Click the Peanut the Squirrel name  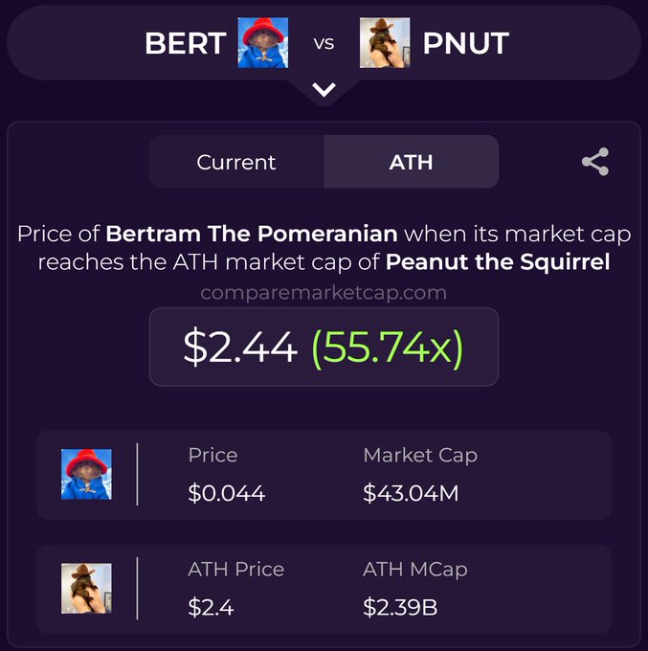click(x=497, y=261)
